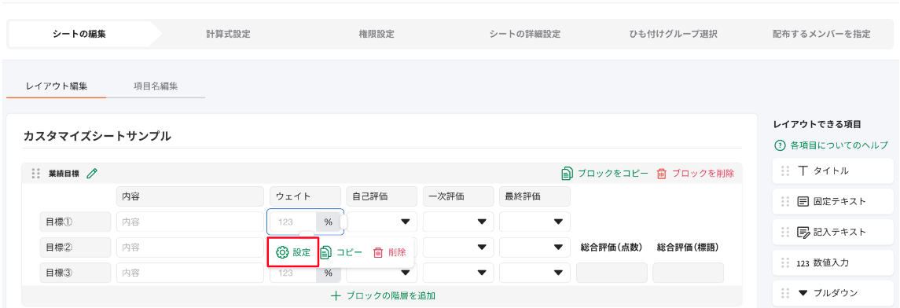The width and height of the screenshot is (900, 308).
Task: Click the help icon for 各項目についてのヘルプ
Action: (779, 145)
